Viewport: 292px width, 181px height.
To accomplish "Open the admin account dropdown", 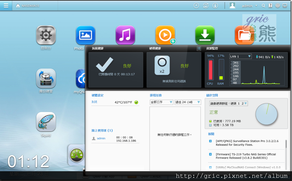I will click(x=250, y=6).
